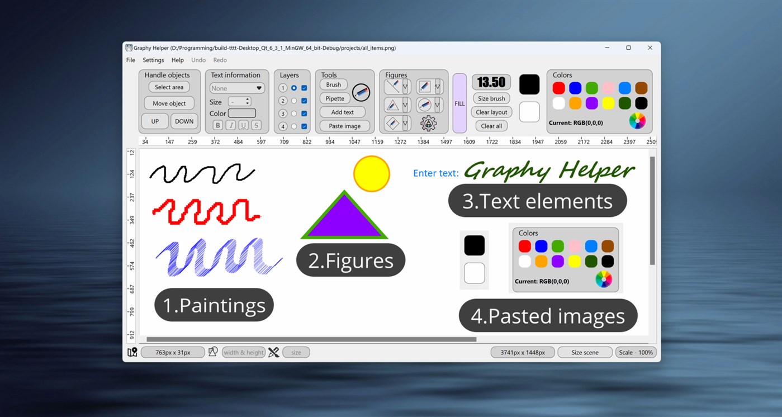Click the map marker icon in status bar
Viewport: 782px width, 417px height.
(132, 352)
